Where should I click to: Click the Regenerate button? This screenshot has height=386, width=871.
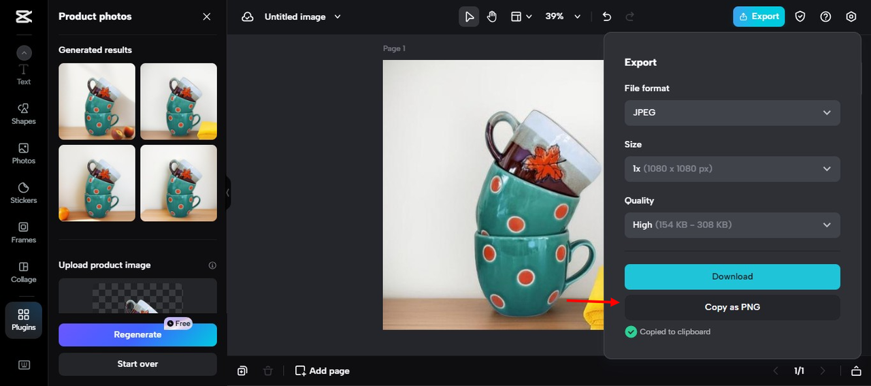pos(137,334)
